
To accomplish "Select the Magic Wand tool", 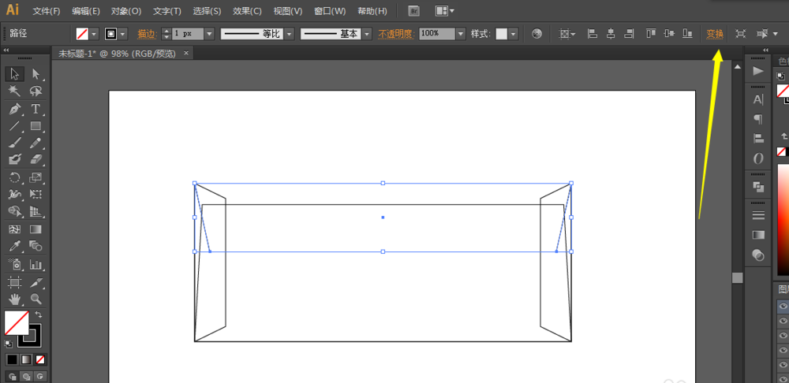I will (x=14, y=91).
